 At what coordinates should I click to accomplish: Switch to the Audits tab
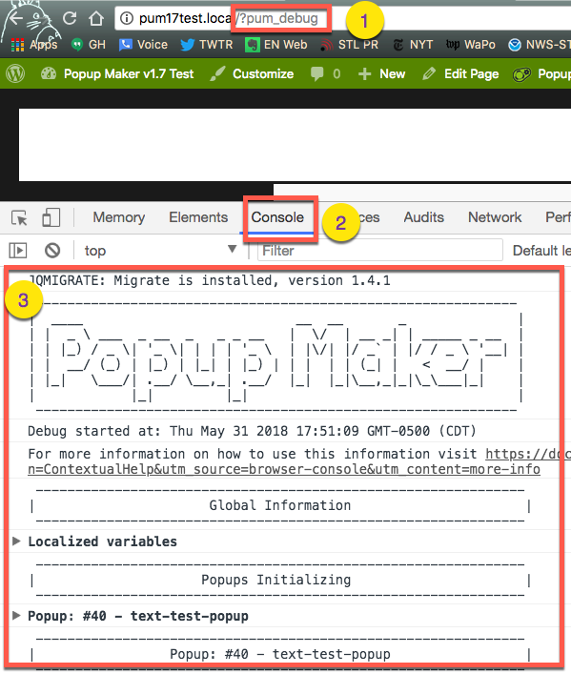click(423, 217)
